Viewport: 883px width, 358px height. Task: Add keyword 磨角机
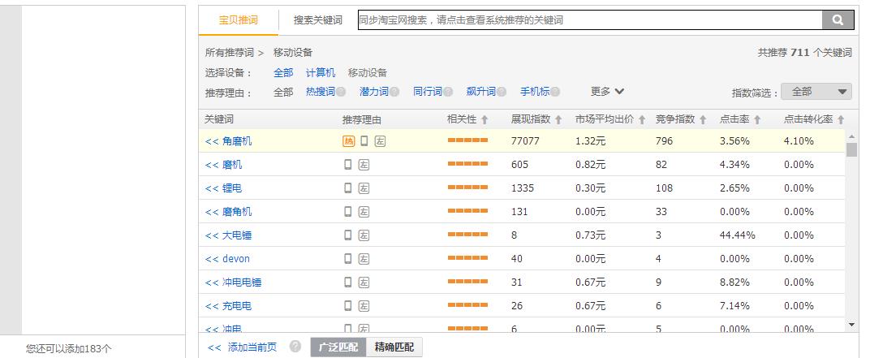coord(229,212)
